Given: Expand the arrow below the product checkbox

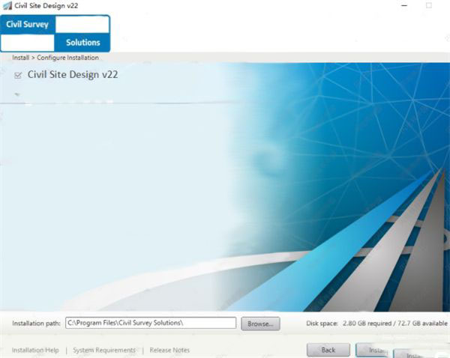Looking at the screenshot, I should (16, 95).
